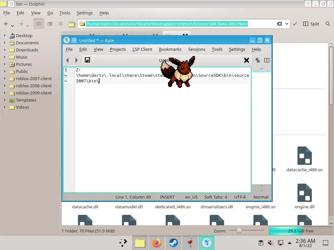Save document with Kate floppy icon

[87, 60]
